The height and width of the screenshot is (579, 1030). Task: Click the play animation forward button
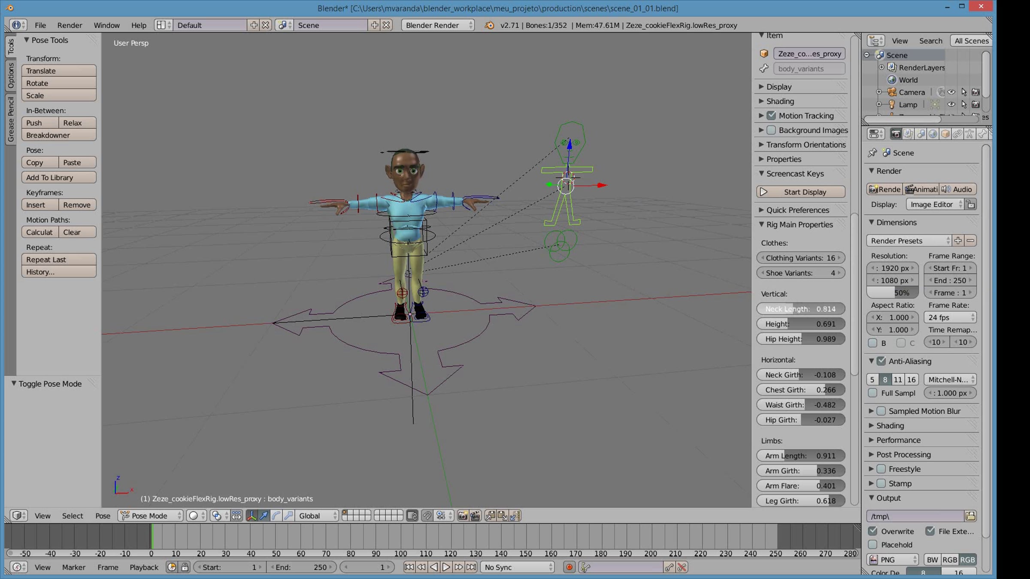446,567
